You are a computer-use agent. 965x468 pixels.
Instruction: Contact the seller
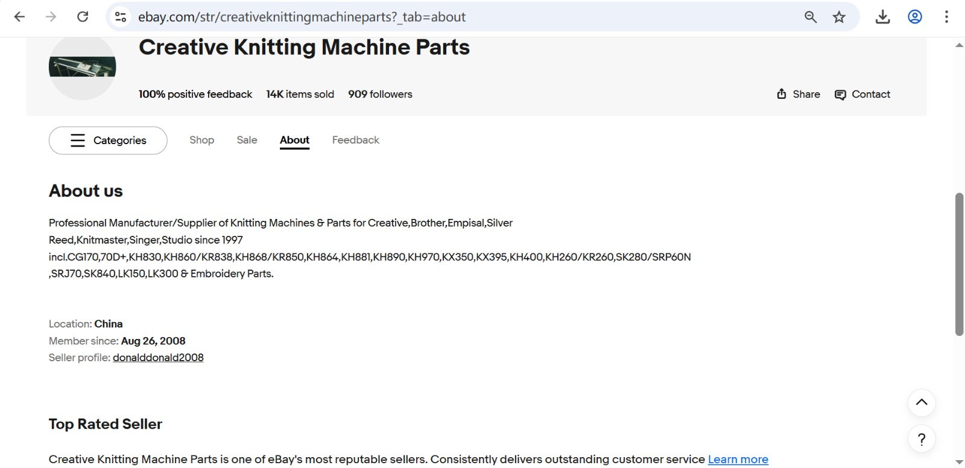[862, 94]
